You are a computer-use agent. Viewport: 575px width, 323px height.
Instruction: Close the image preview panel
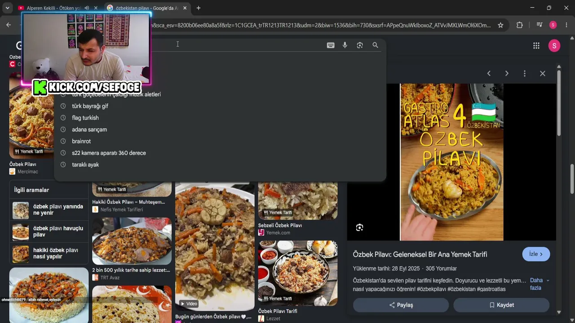tap(543, 73)
